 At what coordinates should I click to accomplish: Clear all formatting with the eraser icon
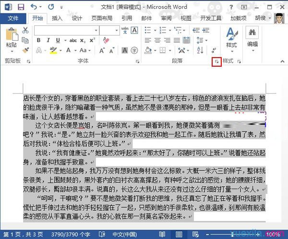pos(106,40)
